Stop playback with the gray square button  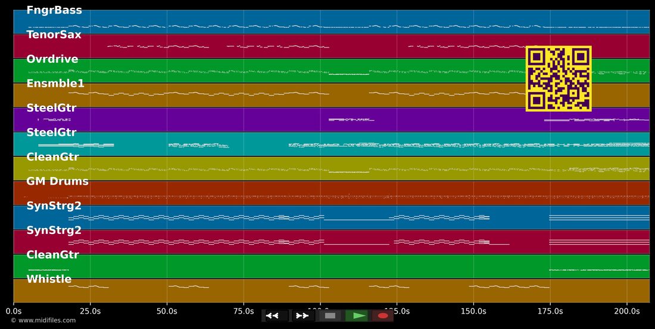click(x=330, y=316)
